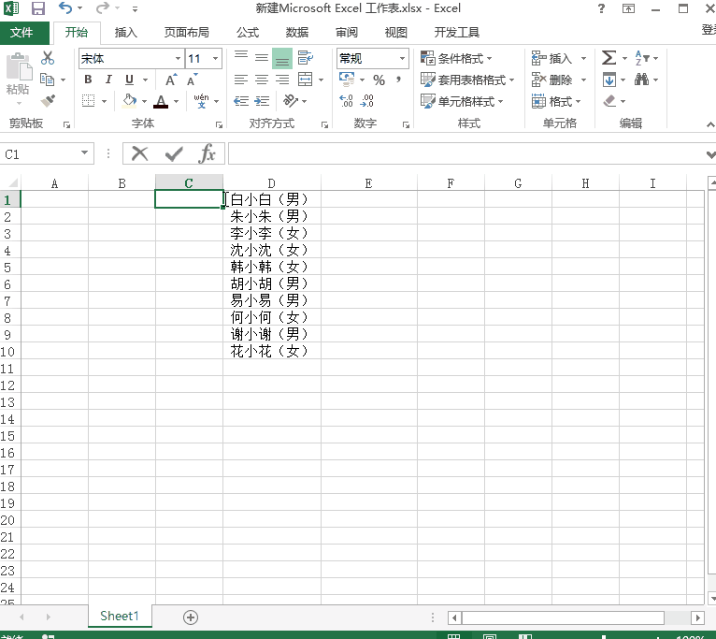Click the Find and Select binoculars icon
Image resolution: width=716 pixels, height=639 pixels.
[x=641, y=80]
